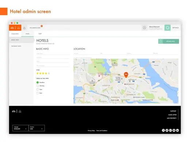190x142 pixels.
Task: Set rating to three stars
Action: [x=43, y=73]
